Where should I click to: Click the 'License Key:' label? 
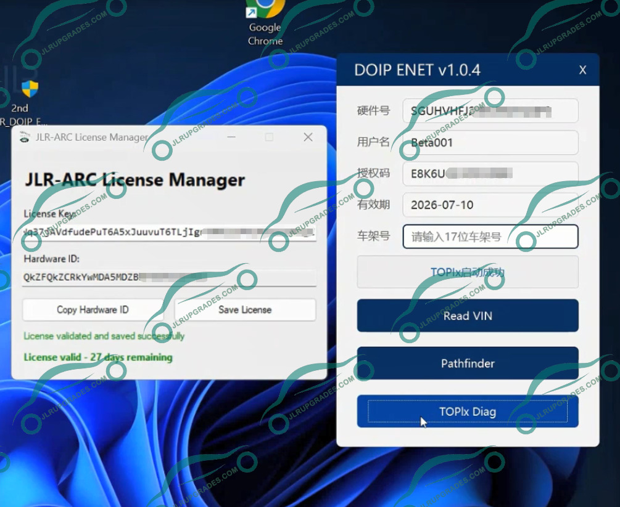click(50, 214)
